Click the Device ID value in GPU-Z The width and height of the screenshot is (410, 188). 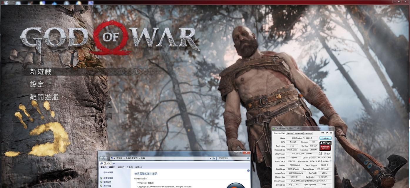point(322,158)
